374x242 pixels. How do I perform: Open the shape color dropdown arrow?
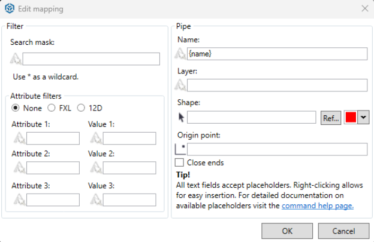[363, 118]
